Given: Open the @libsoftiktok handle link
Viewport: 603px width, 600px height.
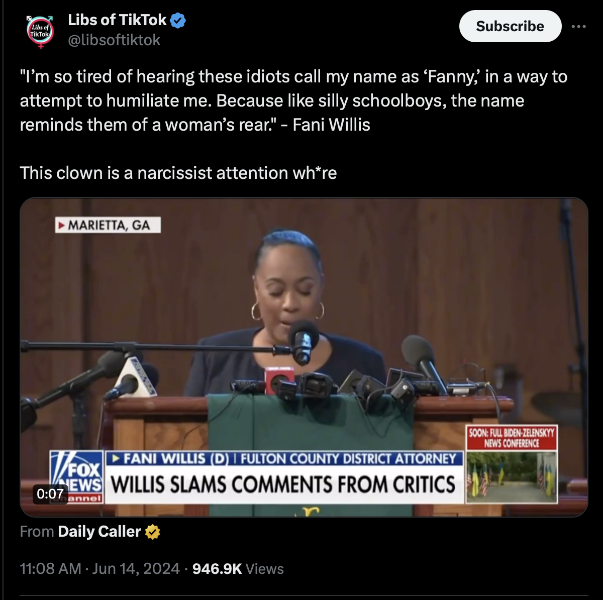Looking at the screenshot, I should click(114, 40).
